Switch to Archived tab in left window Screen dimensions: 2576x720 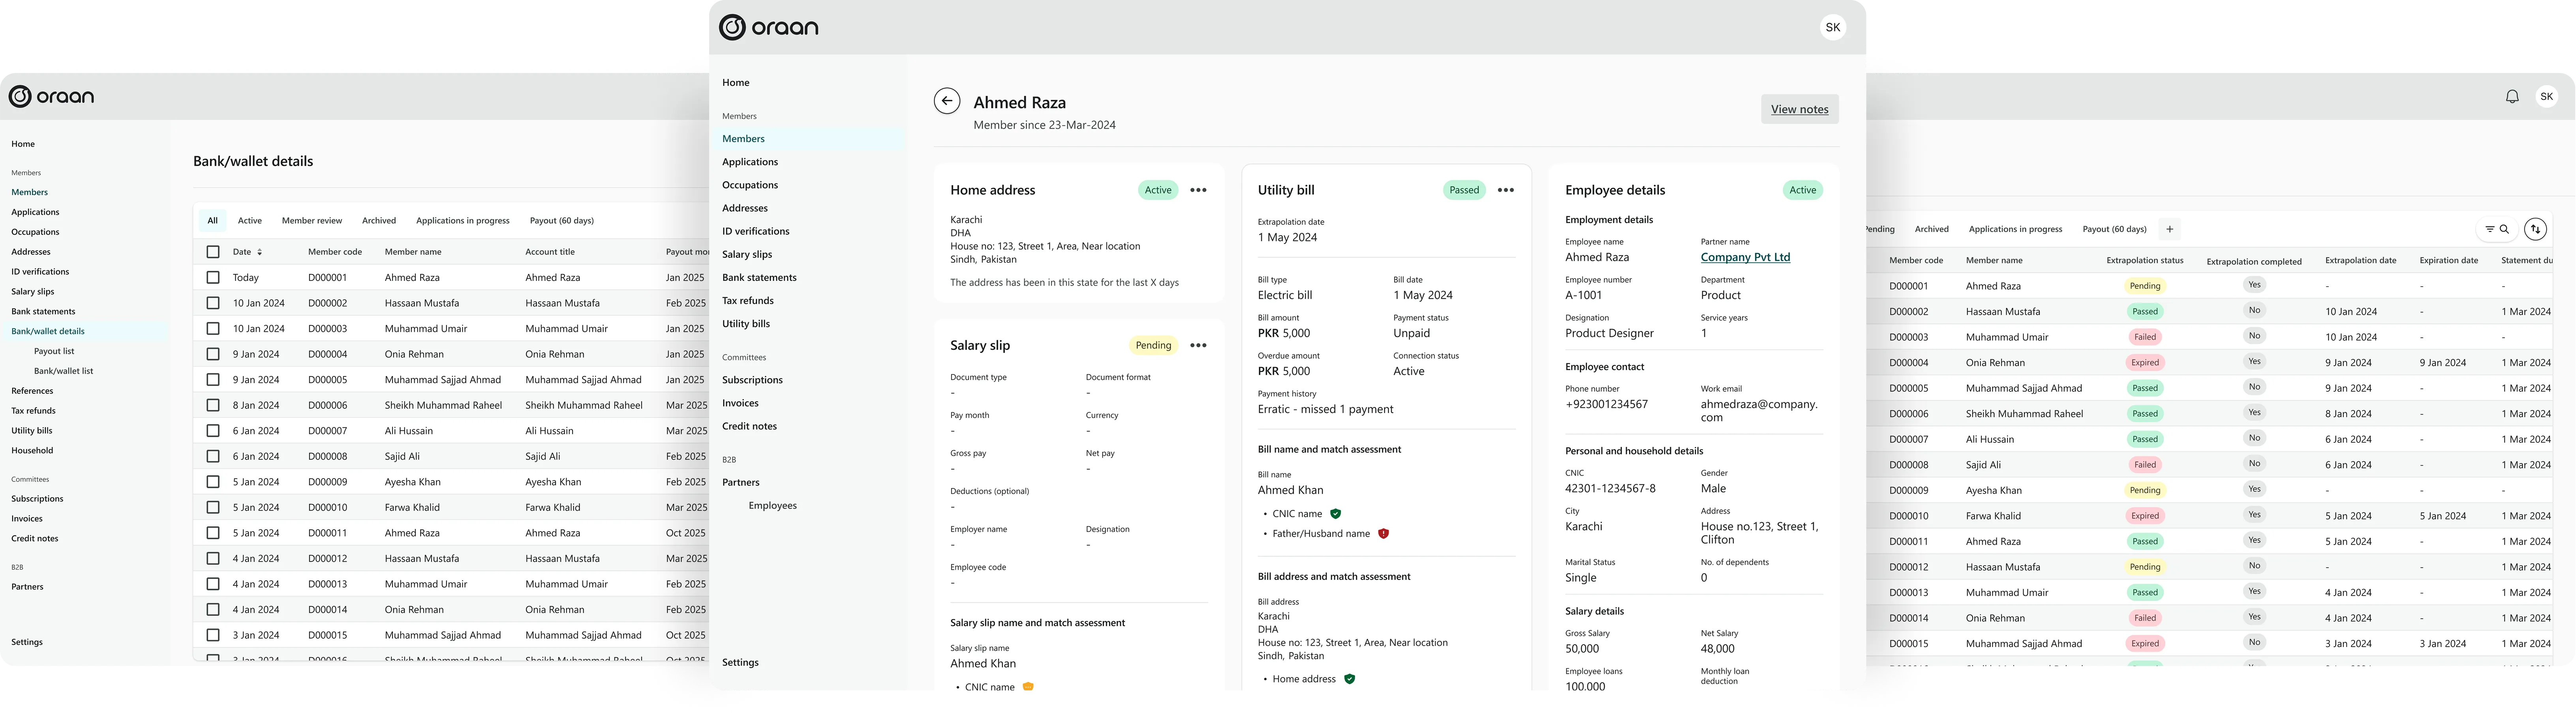point(379,221)
